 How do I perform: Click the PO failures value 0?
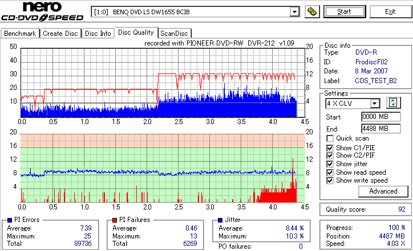(301, 246)
